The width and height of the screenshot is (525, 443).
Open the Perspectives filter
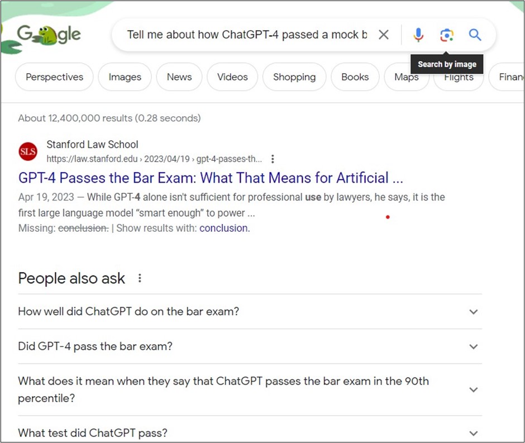[54, 77]
